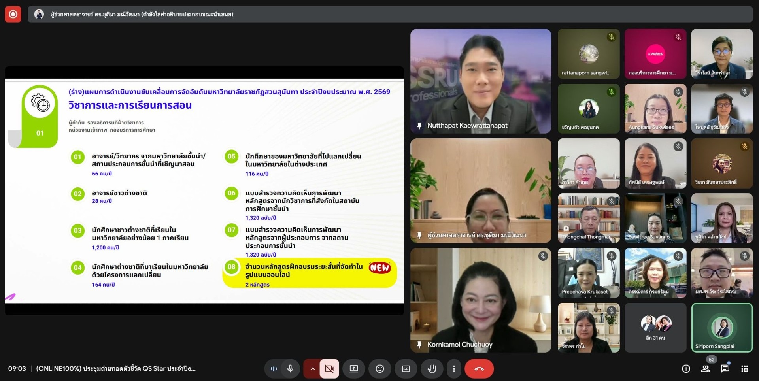Click the present screen icon
The image size is (759, 381).
click(x=353, y=369)
